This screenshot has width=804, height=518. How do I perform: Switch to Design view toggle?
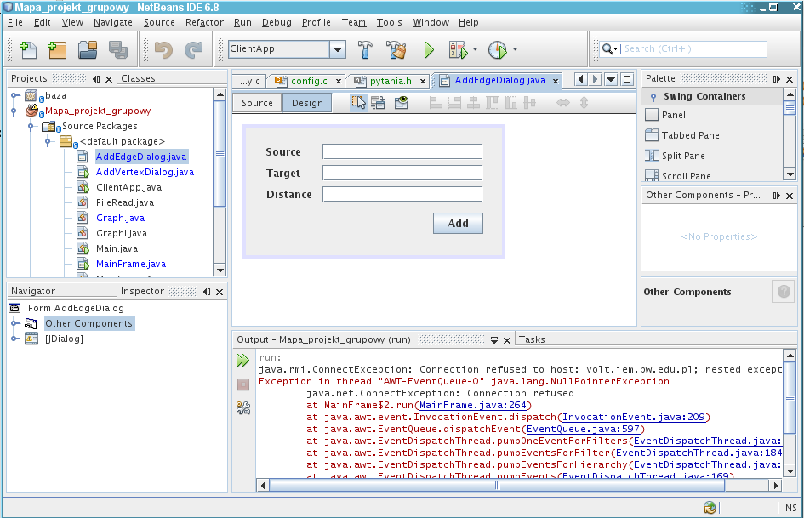[x=307, y=103]
